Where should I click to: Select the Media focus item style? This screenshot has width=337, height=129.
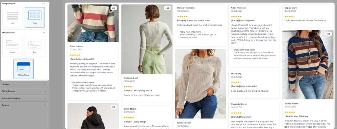[24, 69]
